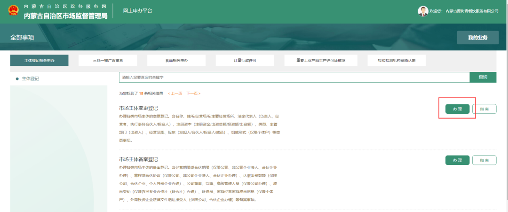
Task: Open the user avatar icon
Action: [423, 11]
